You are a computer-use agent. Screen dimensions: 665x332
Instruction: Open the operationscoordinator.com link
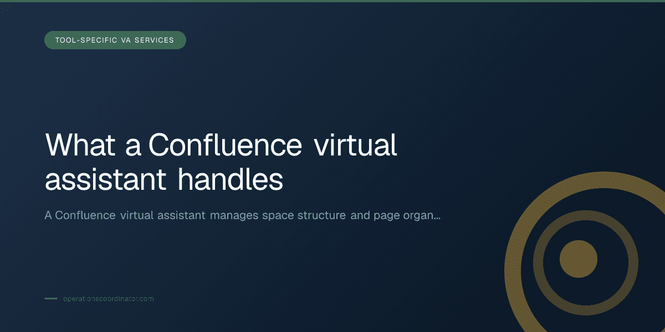(x=108, y=299)
